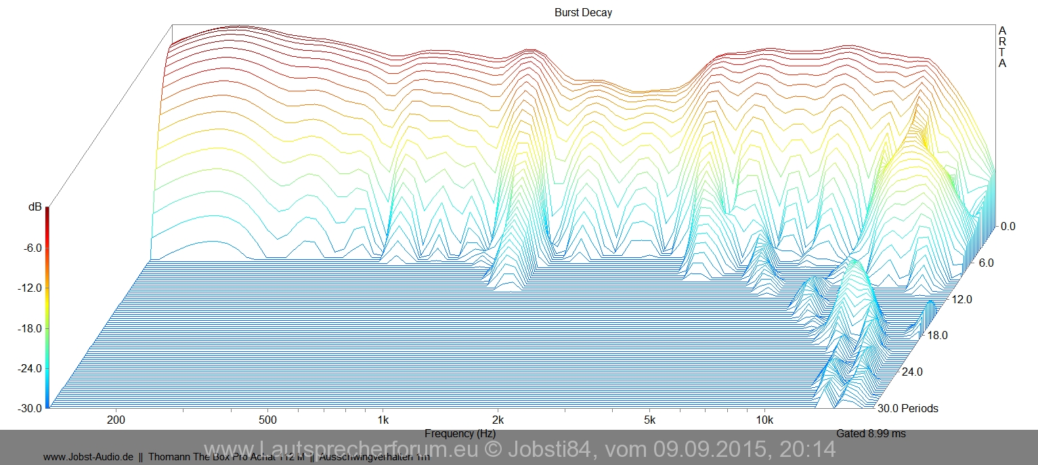Click the Lautsprecherforum.eu watermark text
The height and width of the screenshot is (465, 1038).
(x=519, y=449)
